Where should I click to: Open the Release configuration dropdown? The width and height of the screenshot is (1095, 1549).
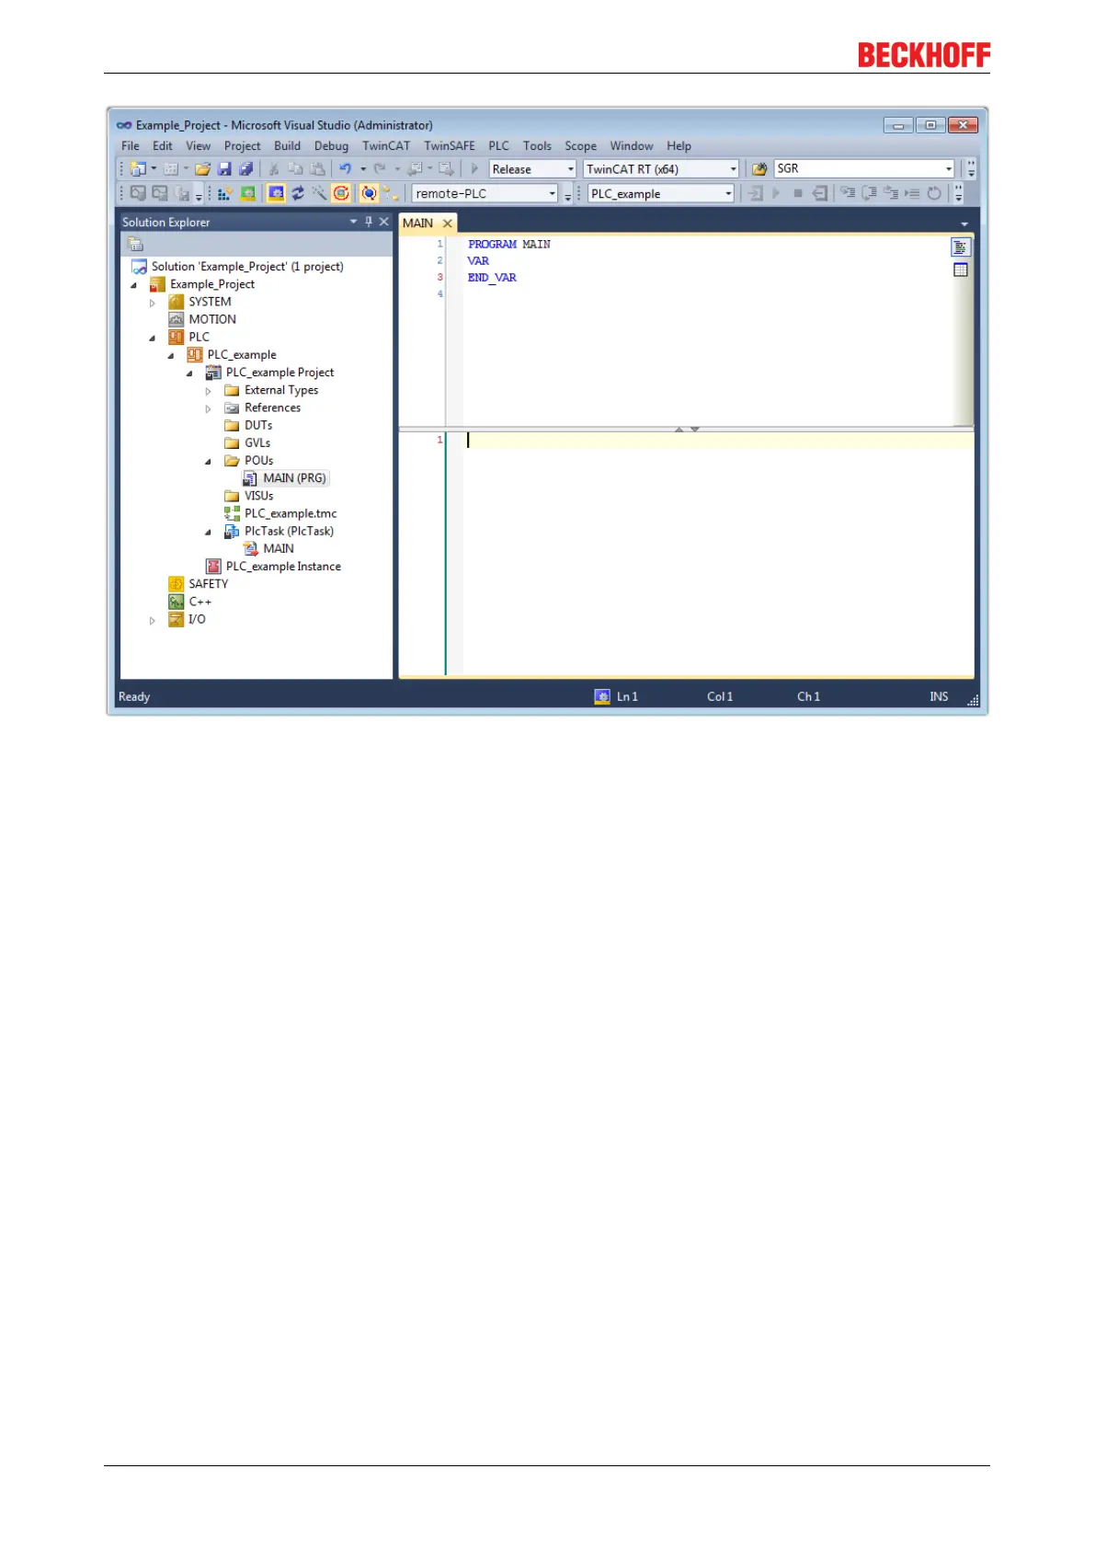(570, 169)
